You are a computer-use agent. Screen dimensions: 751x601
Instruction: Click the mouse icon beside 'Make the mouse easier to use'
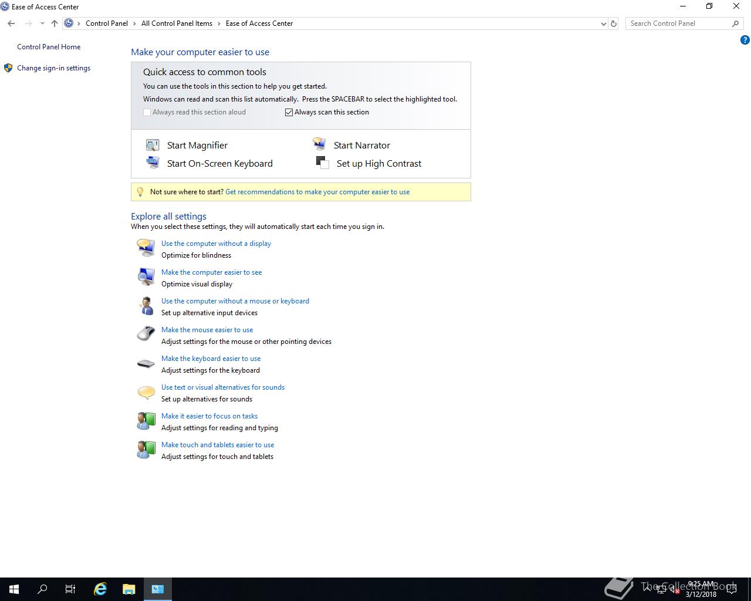146,334
